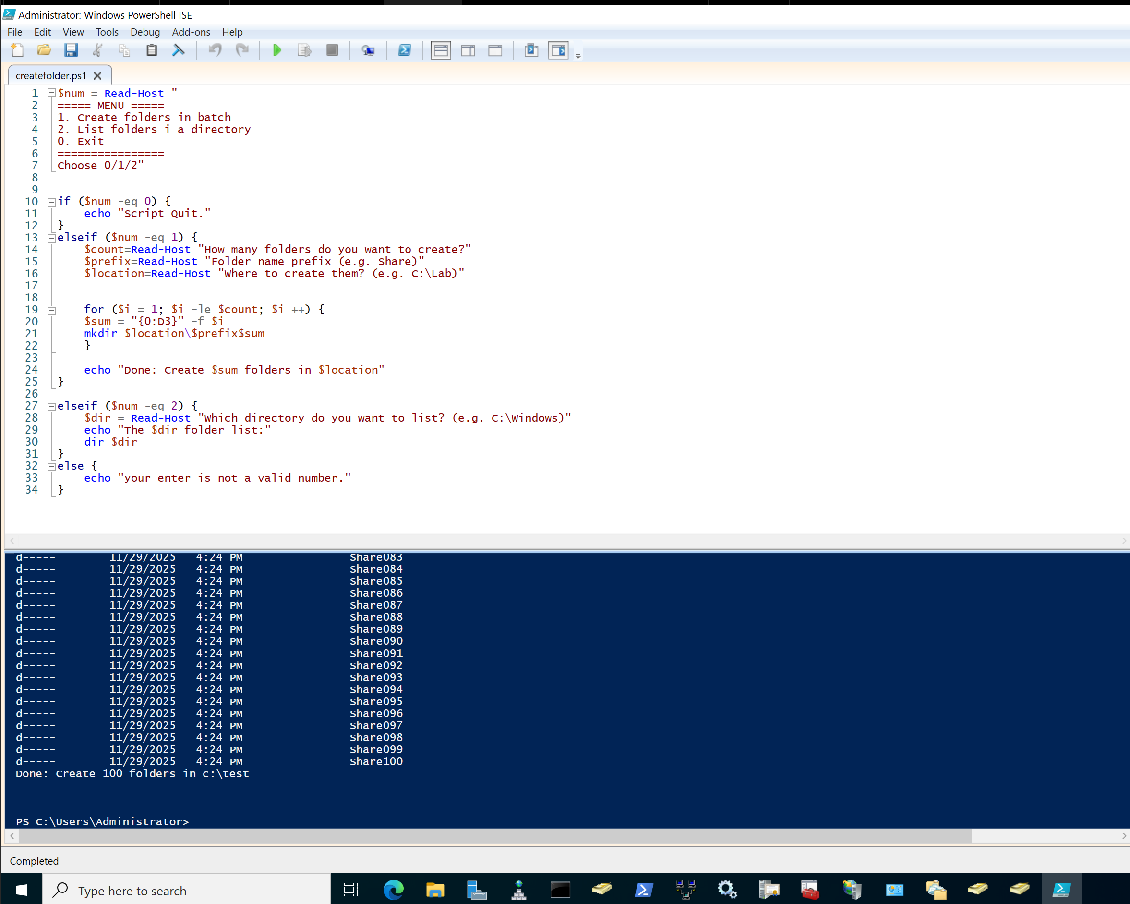Click the Run Selection icon
The height and width of the screenshot is (904, 1130).
(304, 50)
